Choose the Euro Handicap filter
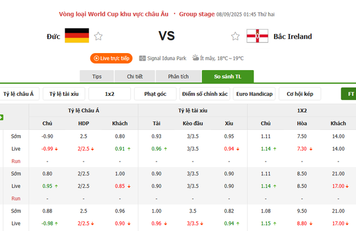Screen dimensions: 356x231 [x=254, y=94]
